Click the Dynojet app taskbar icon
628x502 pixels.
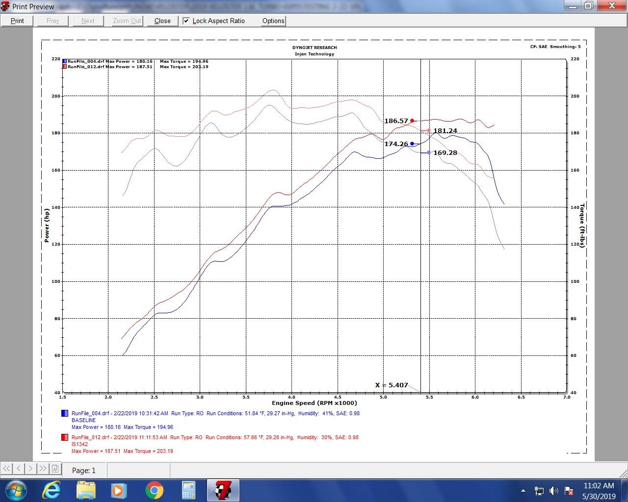click(x=223, y=490)
